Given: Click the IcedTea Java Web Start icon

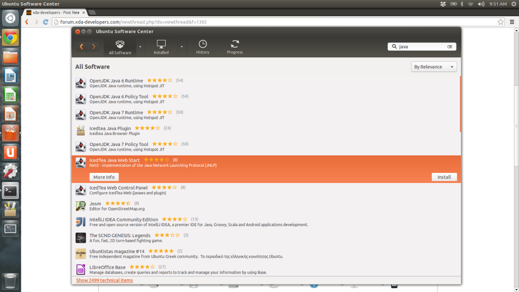Looking at the screenshot, I should (x=81, y=162).
